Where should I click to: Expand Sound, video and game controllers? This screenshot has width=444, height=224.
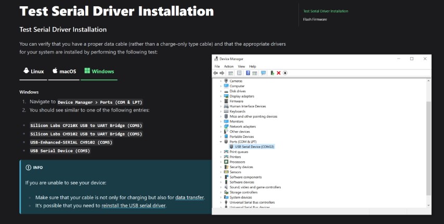click(221, 187)
